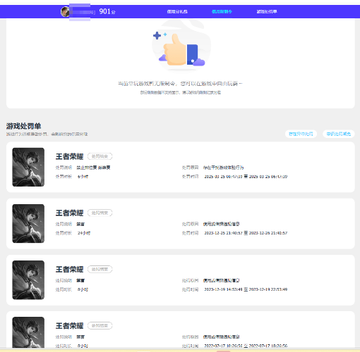Open the hero thumbnail of the 2022-07-17 penalty
360x352 pixels.
(x=28, y=332)
